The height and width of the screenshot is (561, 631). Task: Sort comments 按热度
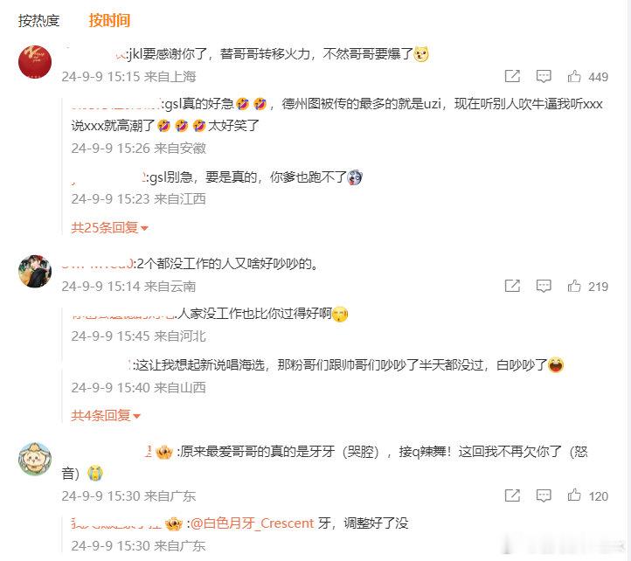click(x=38, y=20)
